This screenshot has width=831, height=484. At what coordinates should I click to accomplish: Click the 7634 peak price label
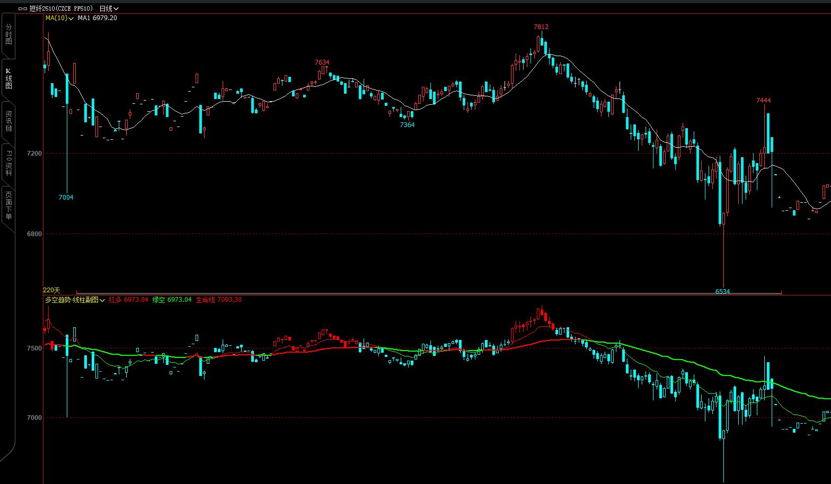click(x=322, y=62)
